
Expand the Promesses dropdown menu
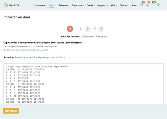(x=41, y=5)
